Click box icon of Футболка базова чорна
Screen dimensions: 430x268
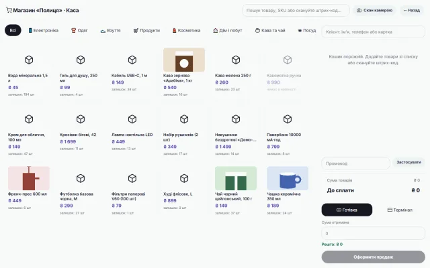click(x=81, y=178)
